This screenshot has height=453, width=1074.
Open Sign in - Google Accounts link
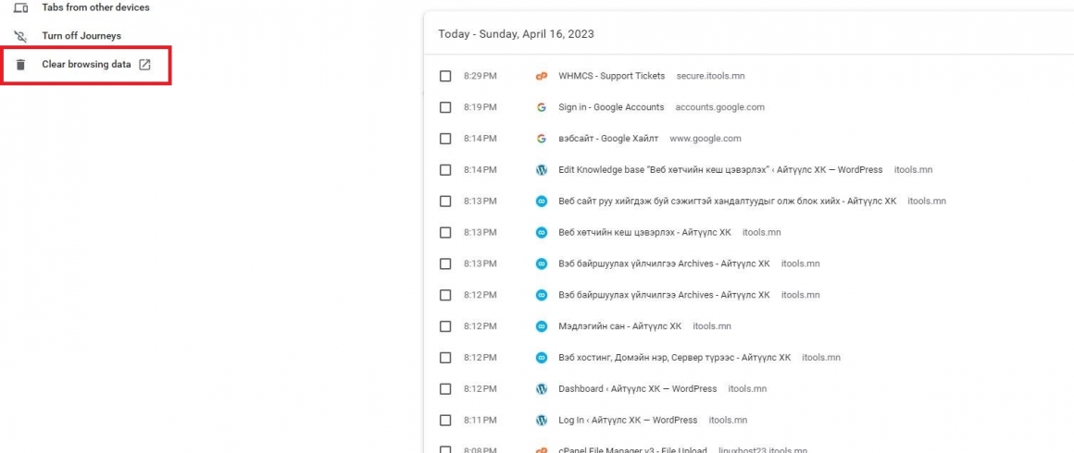click(612, 107)
